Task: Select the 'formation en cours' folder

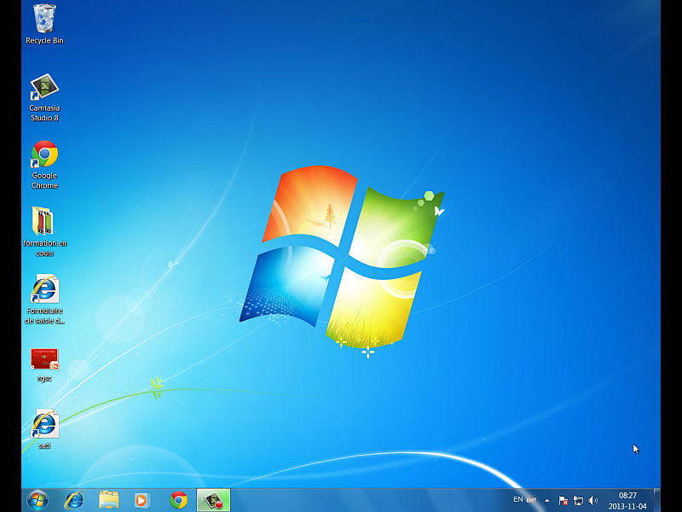Action: 44,223
